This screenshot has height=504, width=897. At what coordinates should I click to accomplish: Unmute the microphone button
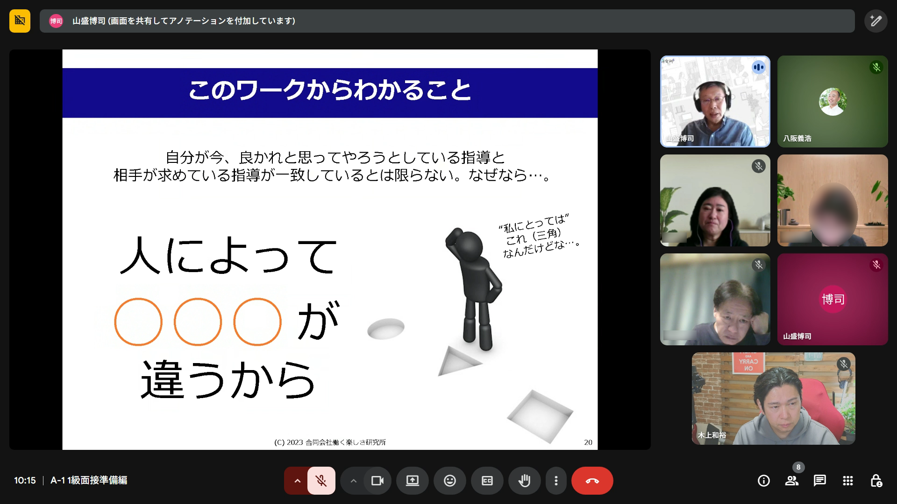point(321,480)
